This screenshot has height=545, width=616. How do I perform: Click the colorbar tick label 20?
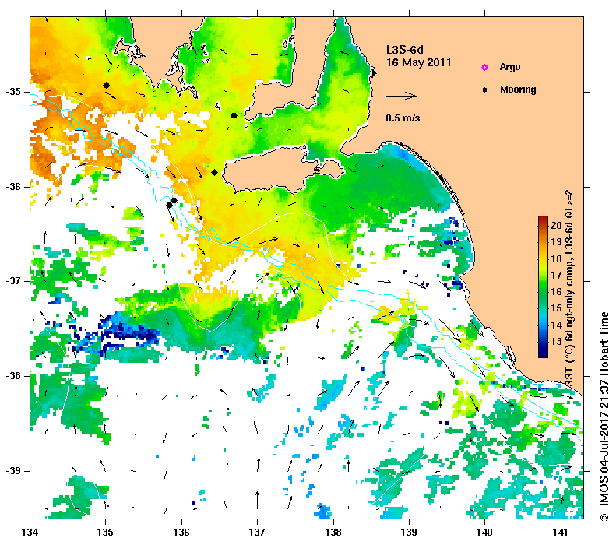point(556,225)
